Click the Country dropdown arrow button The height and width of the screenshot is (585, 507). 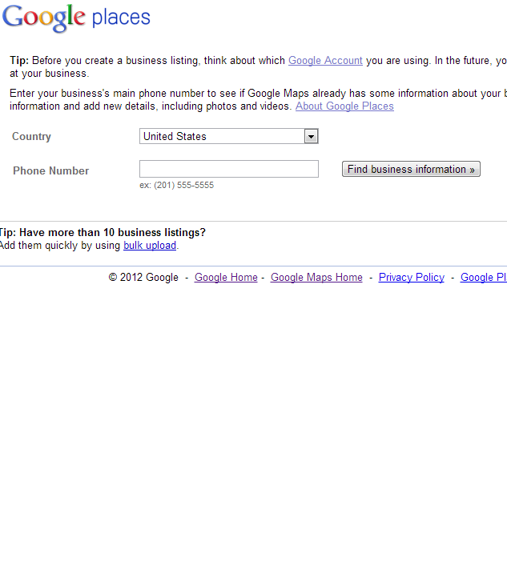tap(311, 136)
